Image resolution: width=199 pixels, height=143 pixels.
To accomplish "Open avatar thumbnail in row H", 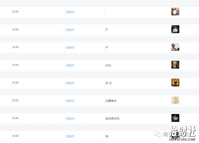I will [175, 29].
